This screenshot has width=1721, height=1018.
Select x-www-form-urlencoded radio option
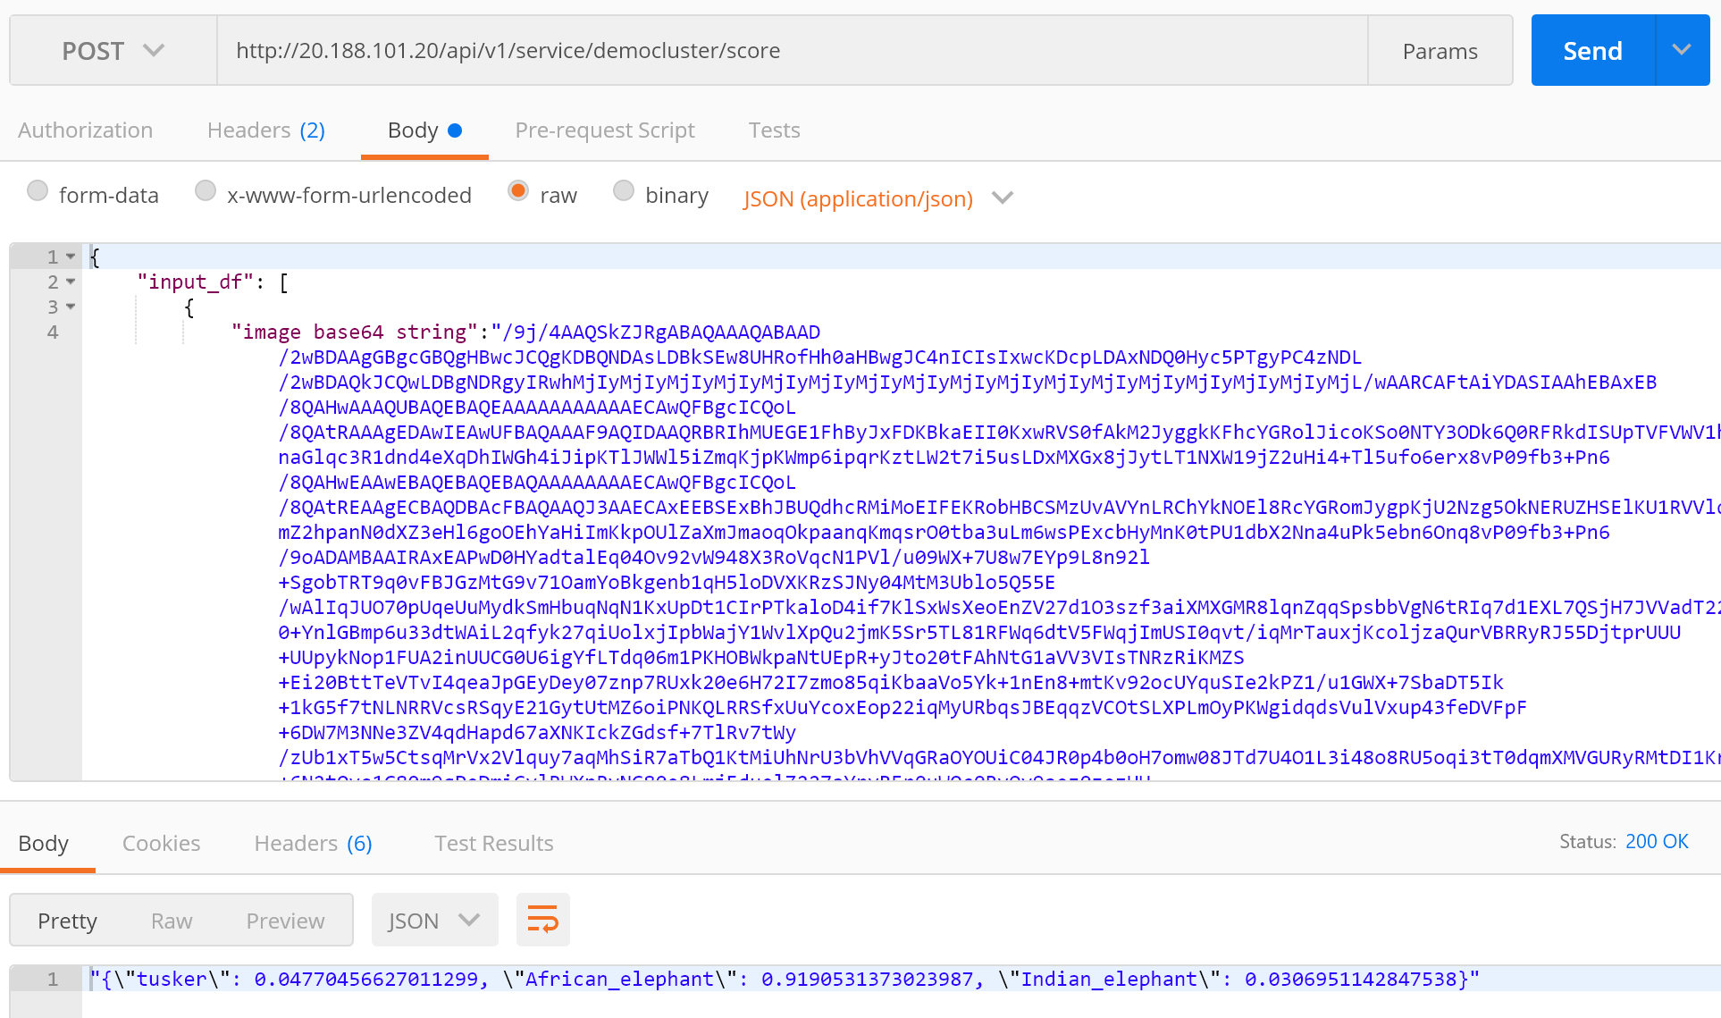[x=206, y=191]
